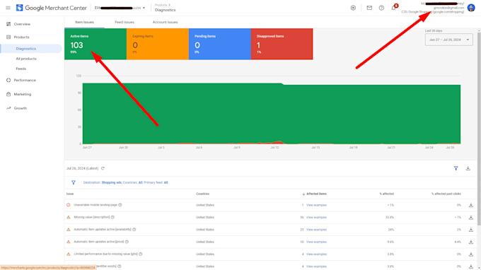Screen dimensions: 481x270
Task: Open the account profile avatar
Action: pyautogui.click(x=471, y=8)
